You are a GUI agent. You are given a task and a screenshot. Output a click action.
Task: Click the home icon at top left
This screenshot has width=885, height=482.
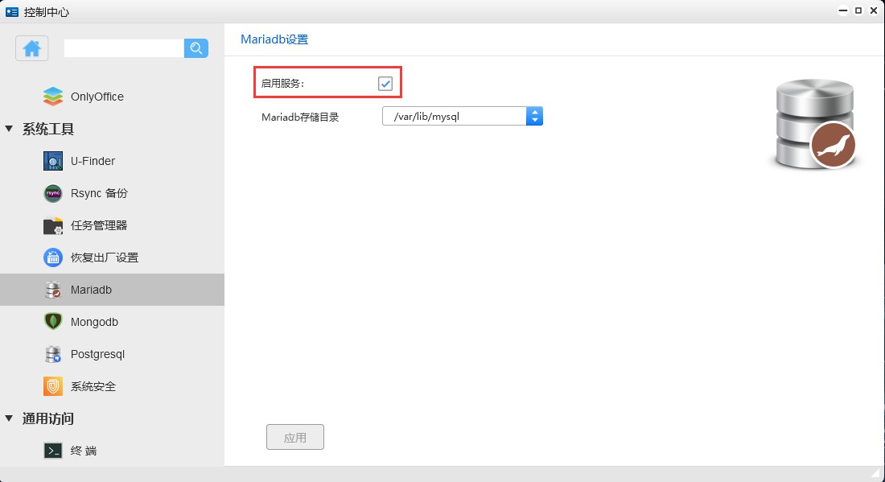31,48
